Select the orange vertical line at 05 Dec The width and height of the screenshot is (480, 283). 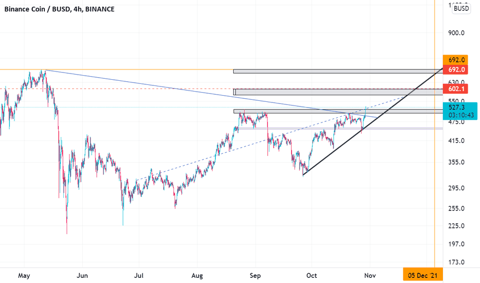(x=434, y=134)
